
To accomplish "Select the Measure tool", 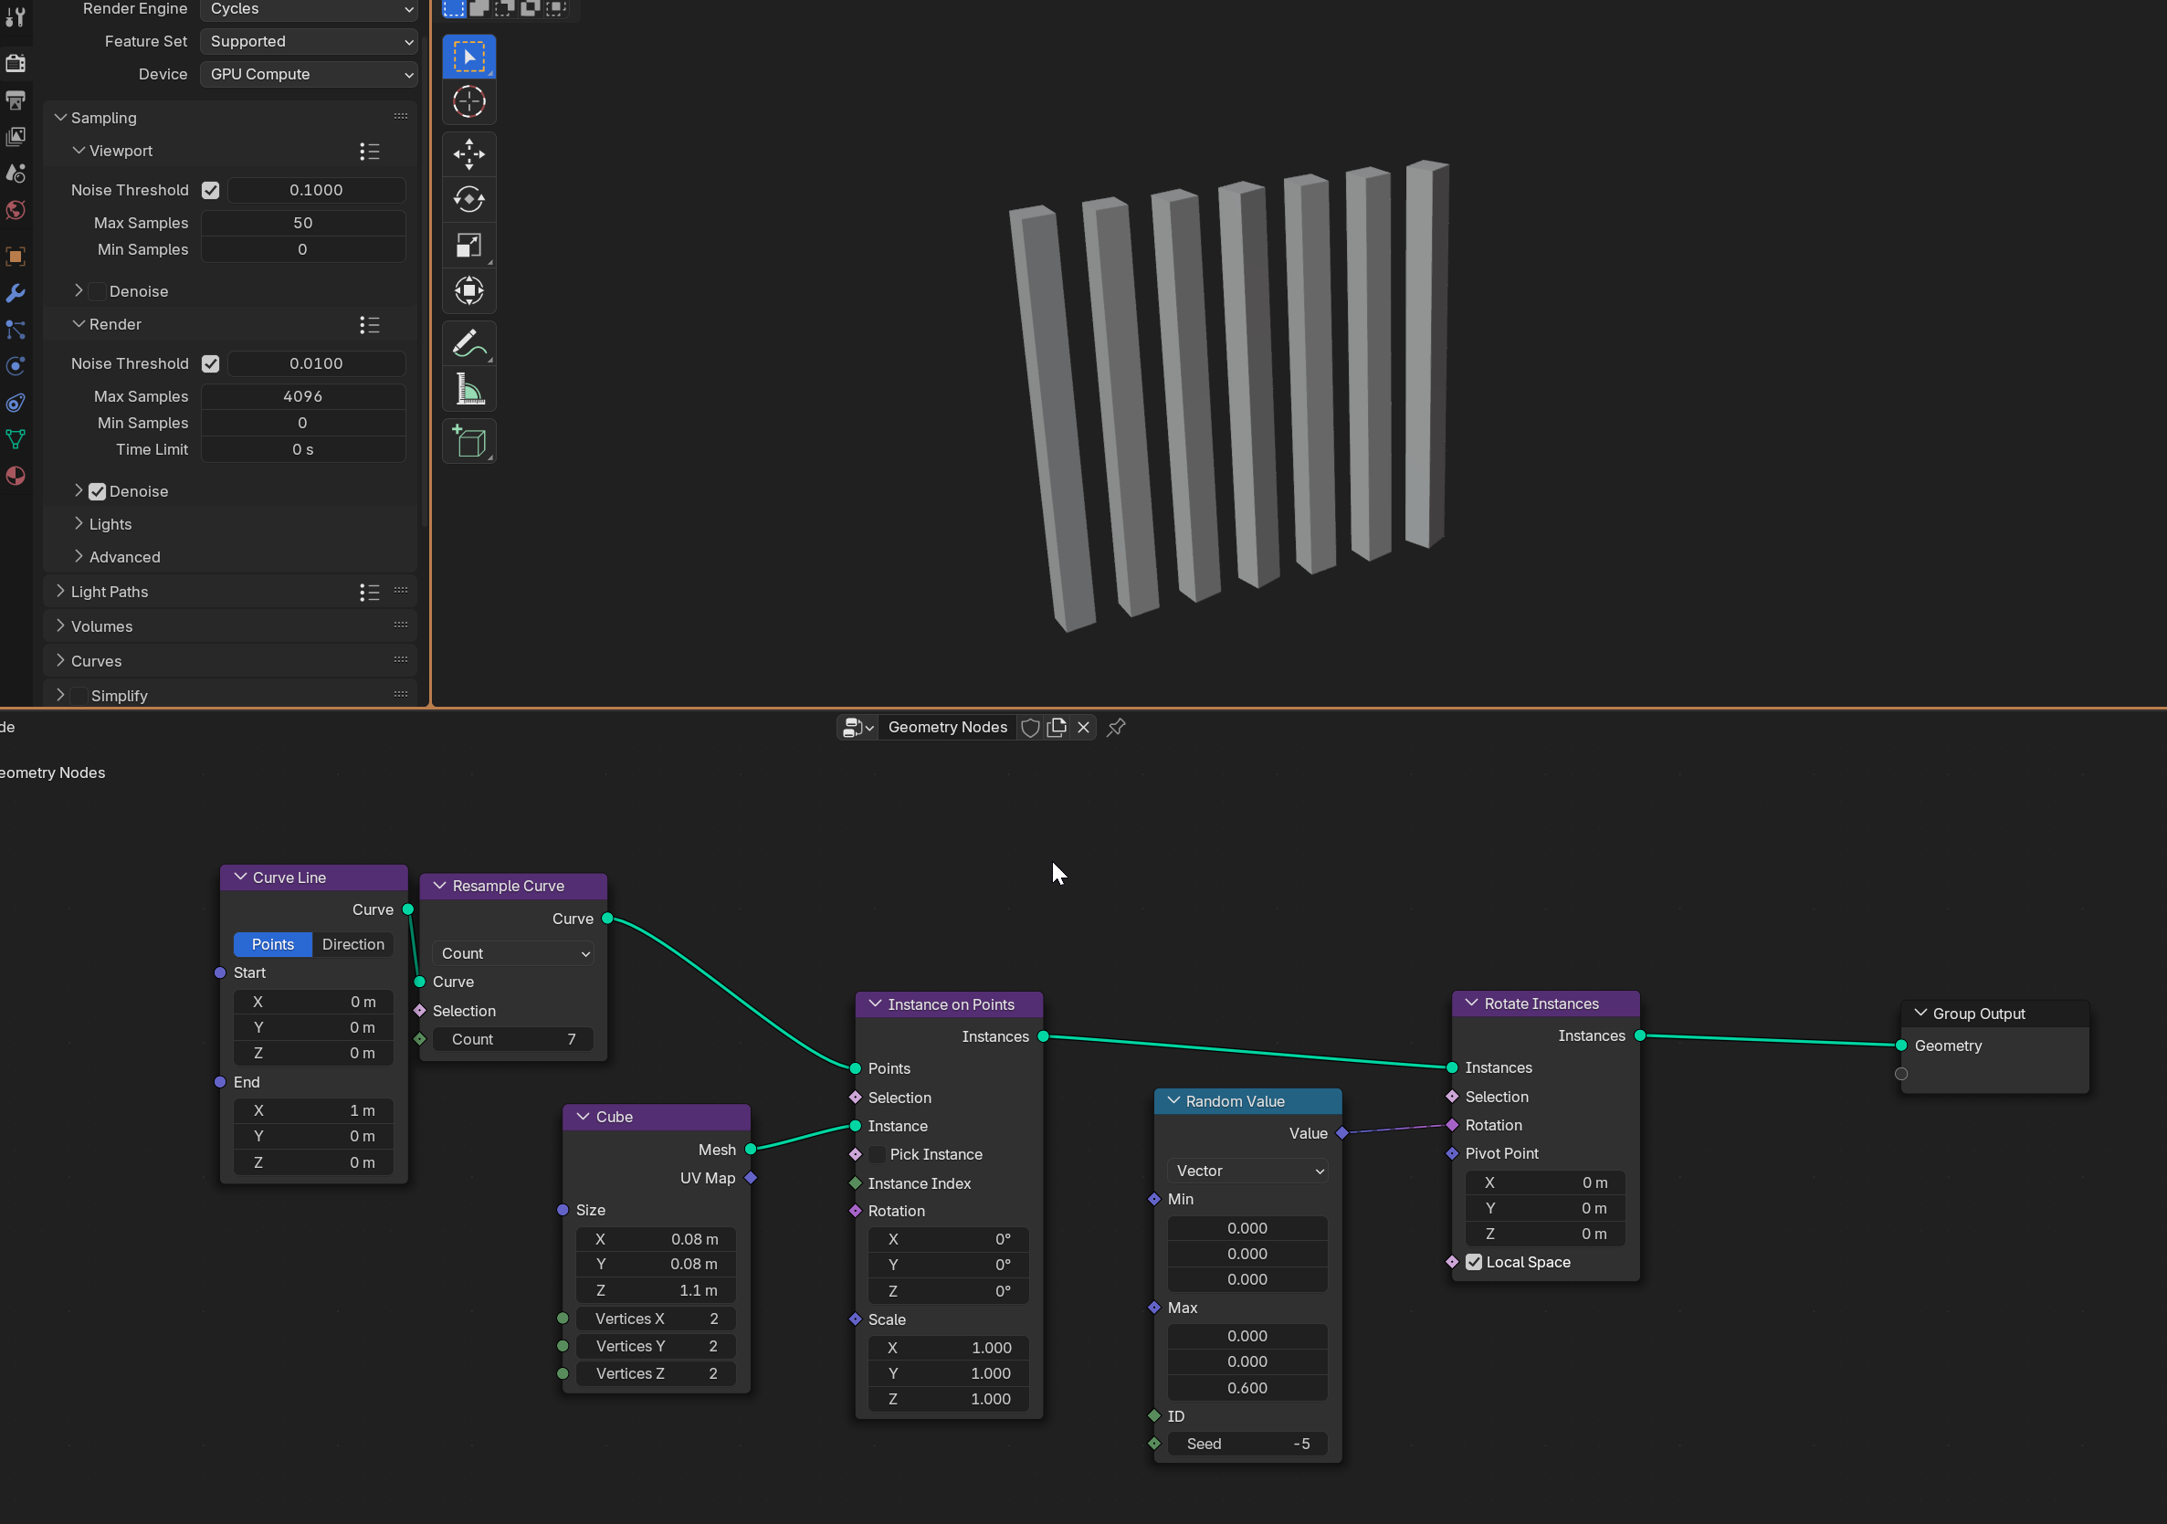I will click(469, 389).
